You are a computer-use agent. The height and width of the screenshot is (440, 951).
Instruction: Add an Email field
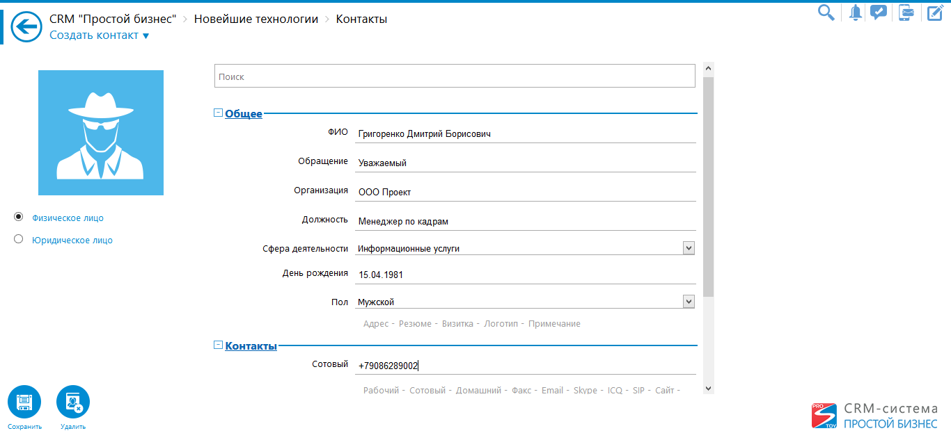(x=553, y=390)
